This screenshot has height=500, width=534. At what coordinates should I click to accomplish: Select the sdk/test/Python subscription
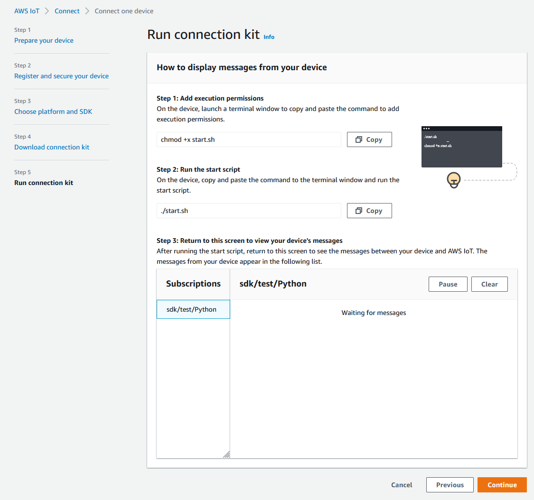[x=193, y=309]
